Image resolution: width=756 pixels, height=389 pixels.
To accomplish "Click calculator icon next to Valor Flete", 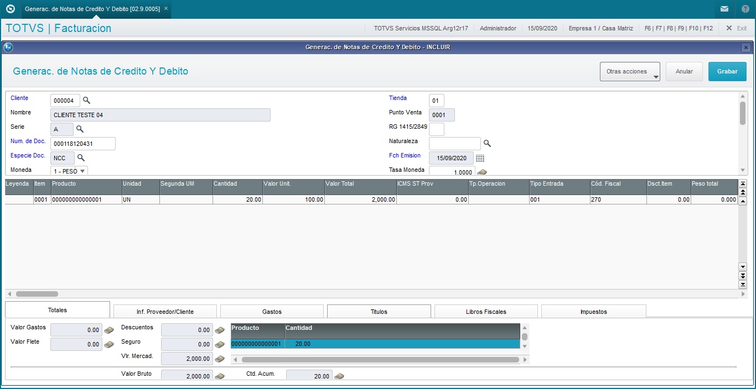I will 109,345.
